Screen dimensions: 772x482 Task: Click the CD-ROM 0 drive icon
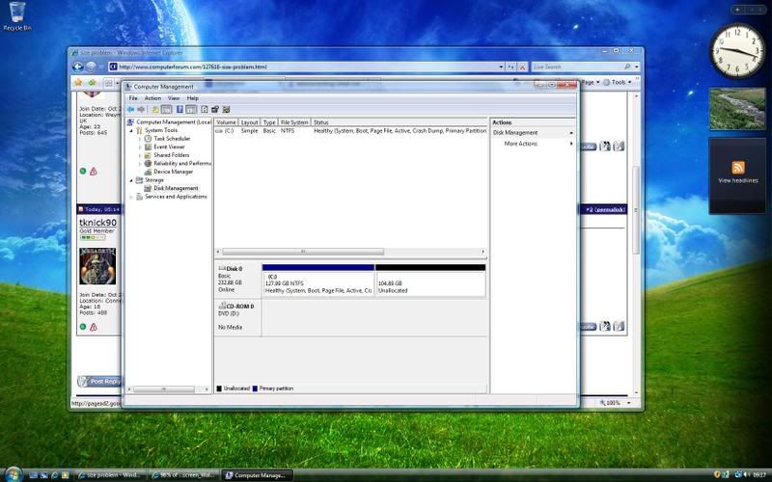click(x=223, y=305)
